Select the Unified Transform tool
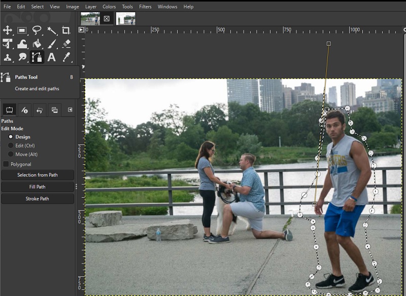The width and height of the screenshot is (406, 296). [8, 44]
